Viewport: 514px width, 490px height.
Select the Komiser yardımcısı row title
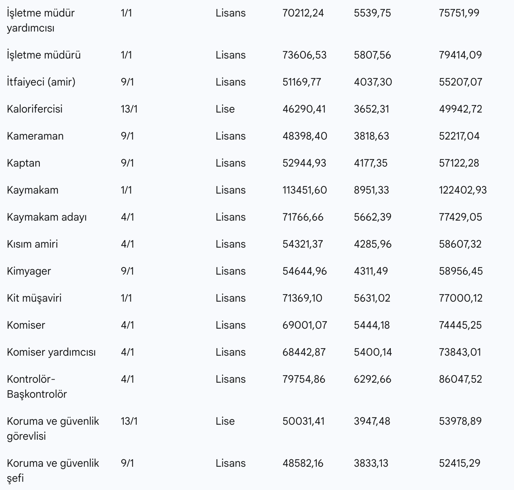coord(51,352)
